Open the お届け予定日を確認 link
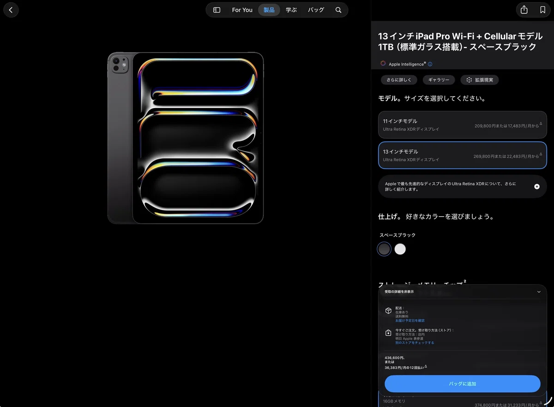Viewport: 554px width, 407px height. 410,321
